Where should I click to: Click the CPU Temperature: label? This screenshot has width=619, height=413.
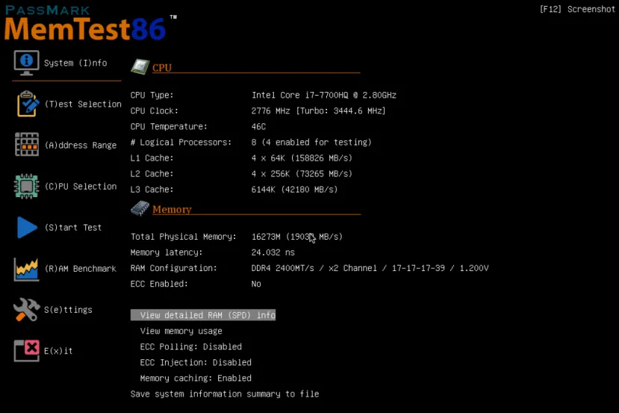[169, 127]
